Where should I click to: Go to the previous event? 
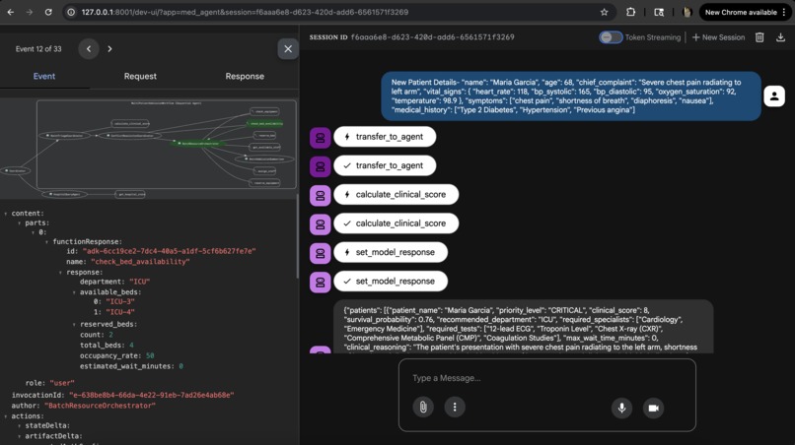pyautogui.click(x=89, y=49)
